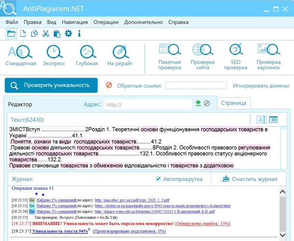Open Проверка картинок tool

coord(268,57)
